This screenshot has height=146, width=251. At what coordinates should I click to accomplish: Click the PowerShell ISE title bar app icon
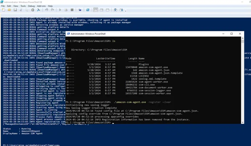point(2,2)
